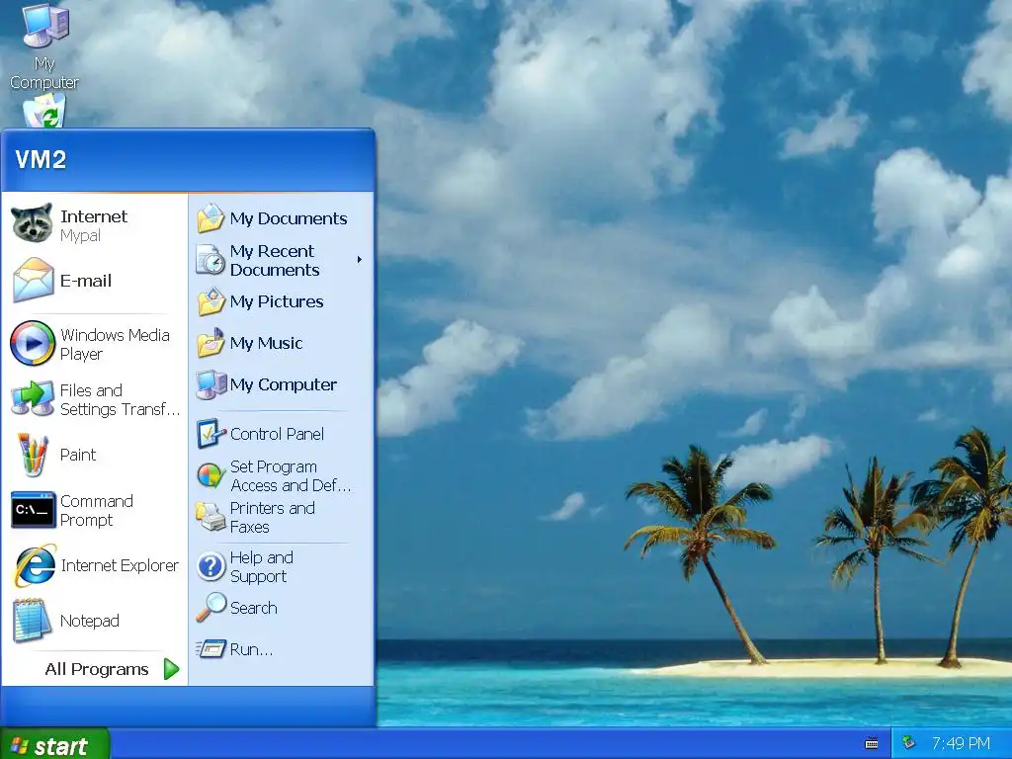The image size is (1012, 759).
Task: Click the Notepad text label
Action: 90,621
